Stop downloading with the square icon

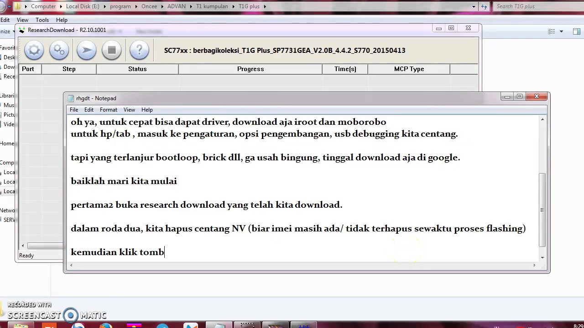112,50
